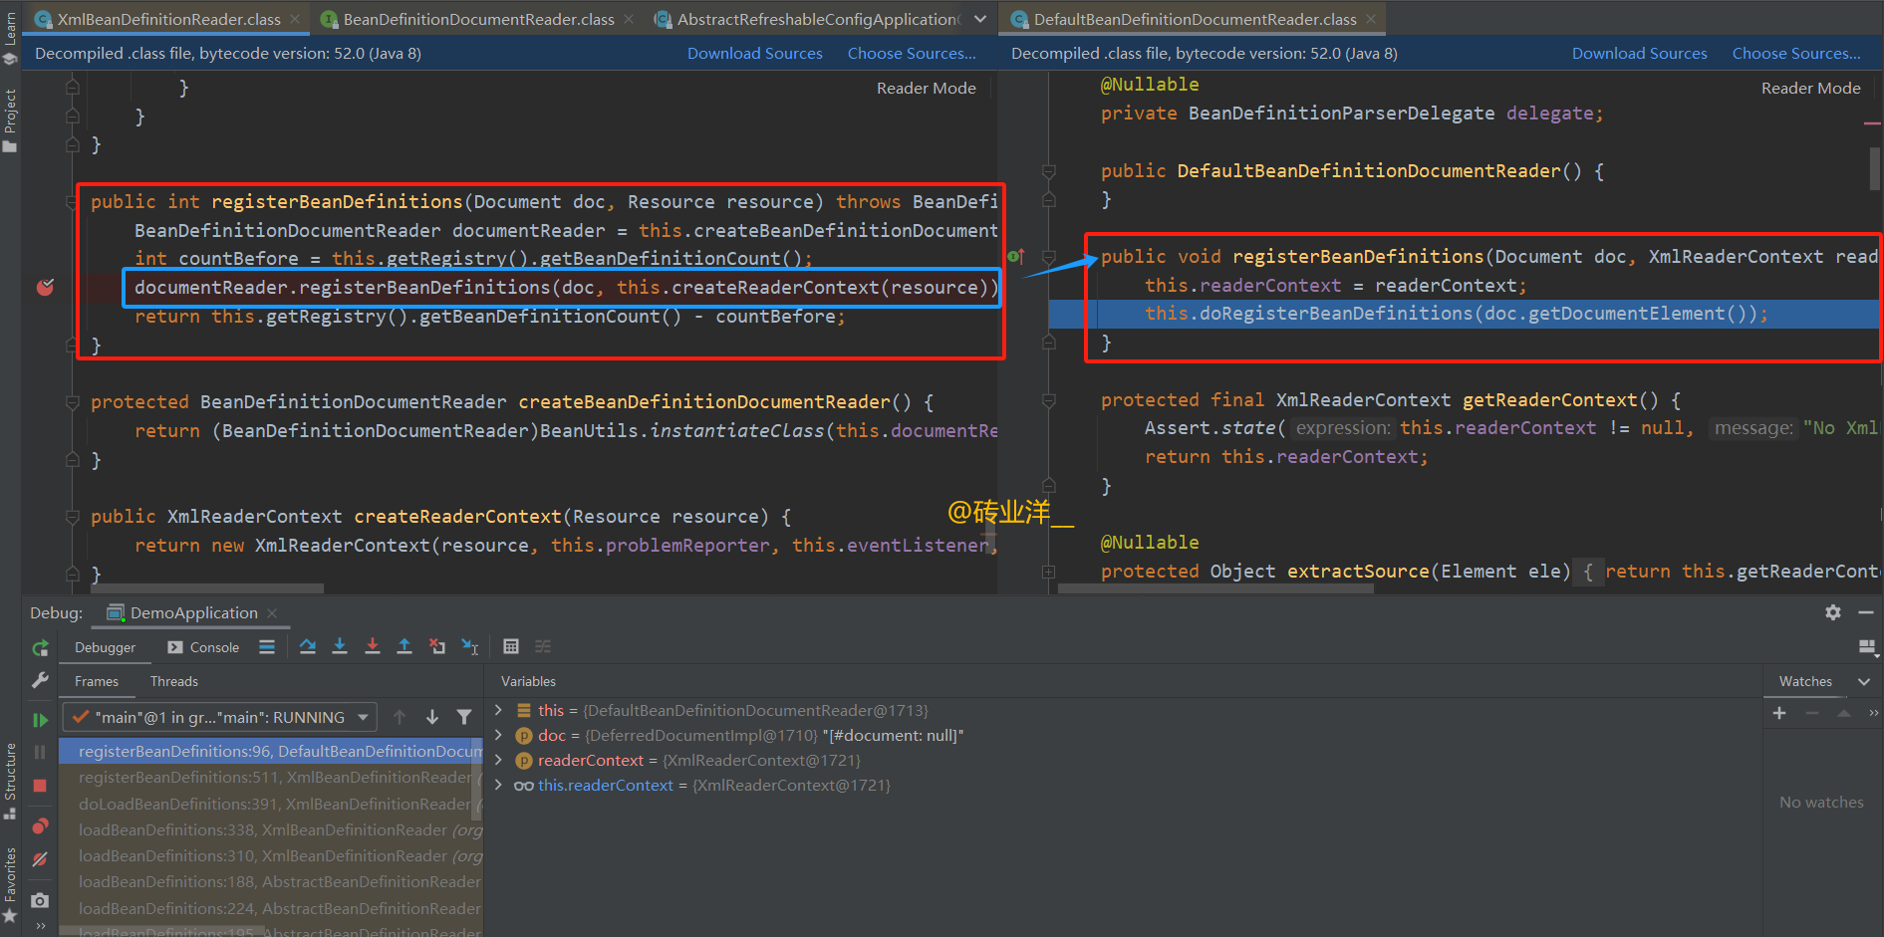The image size is (1884, 937).
Task: Add a new watch
Action: pyautogui.click(x=1779, y=713)
